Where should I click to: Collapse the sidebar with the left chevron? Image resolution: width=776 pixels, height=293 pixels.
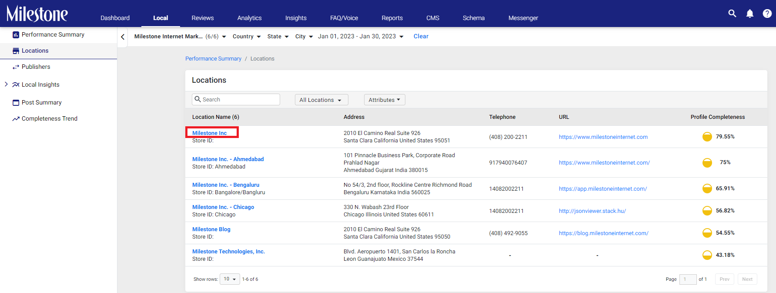point(123,37)
